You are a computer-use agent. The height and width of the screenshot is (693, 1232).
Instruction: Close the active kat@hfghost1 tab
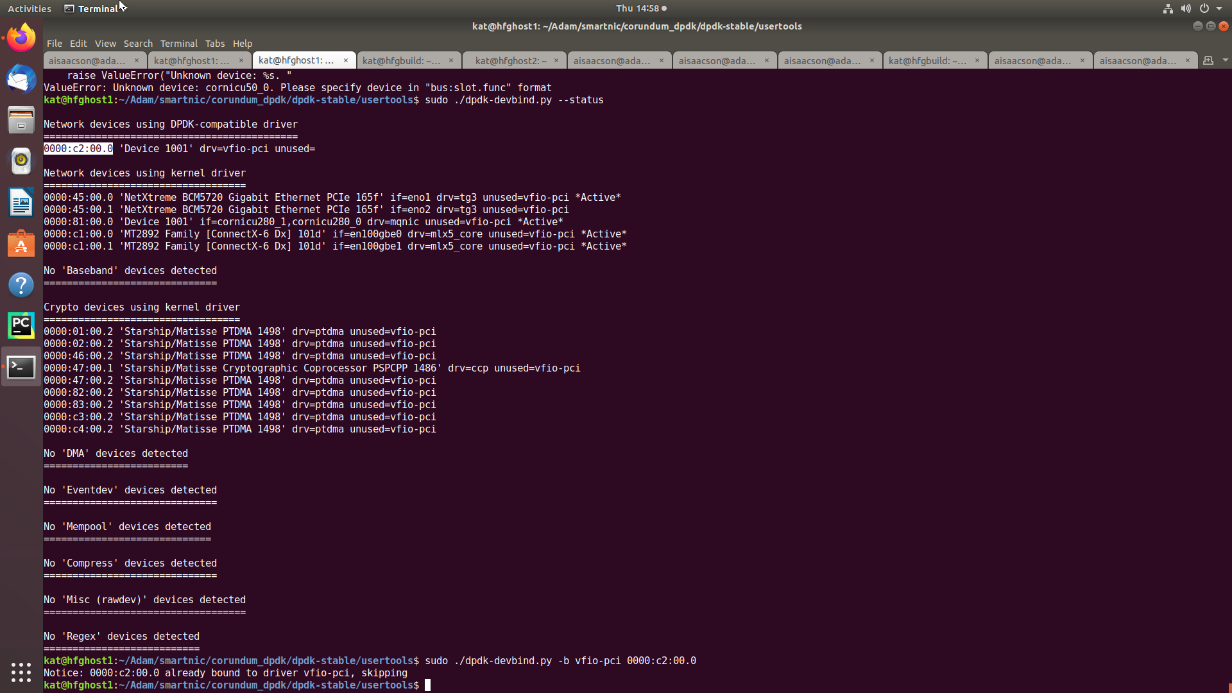(x=346, y=60)
